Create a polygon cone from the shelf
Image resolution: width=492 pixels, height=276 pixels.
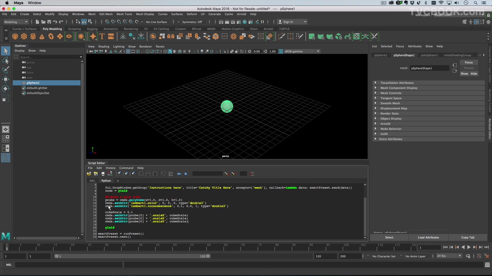coord(42,36)
